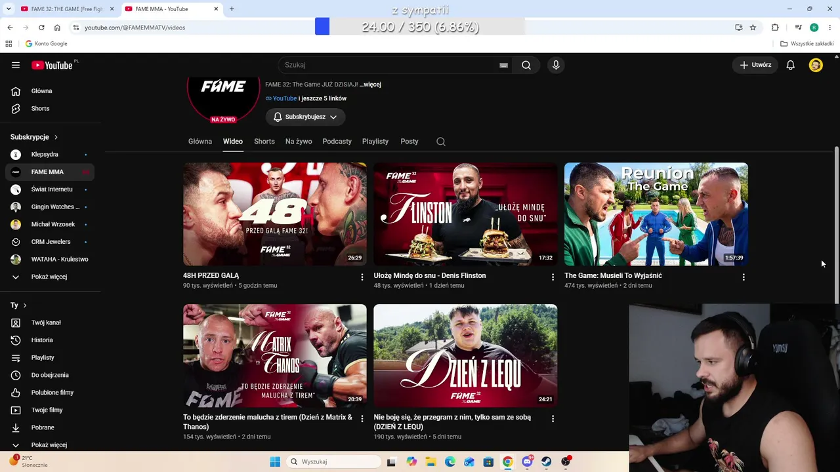Viewport: 840px width, 472px height.
Task: Open Microsoft Store from the taskbar
Action: coord(488,462)
